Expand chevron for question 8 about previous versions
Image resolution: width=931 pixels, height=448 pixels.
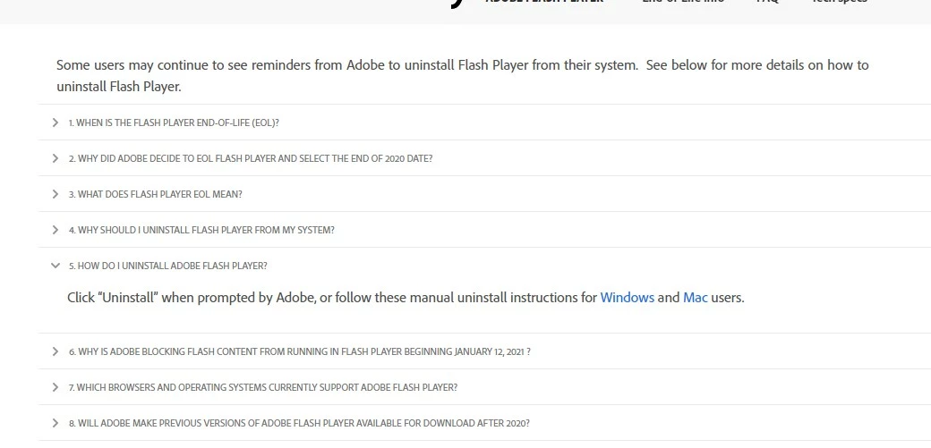[56, 423]
